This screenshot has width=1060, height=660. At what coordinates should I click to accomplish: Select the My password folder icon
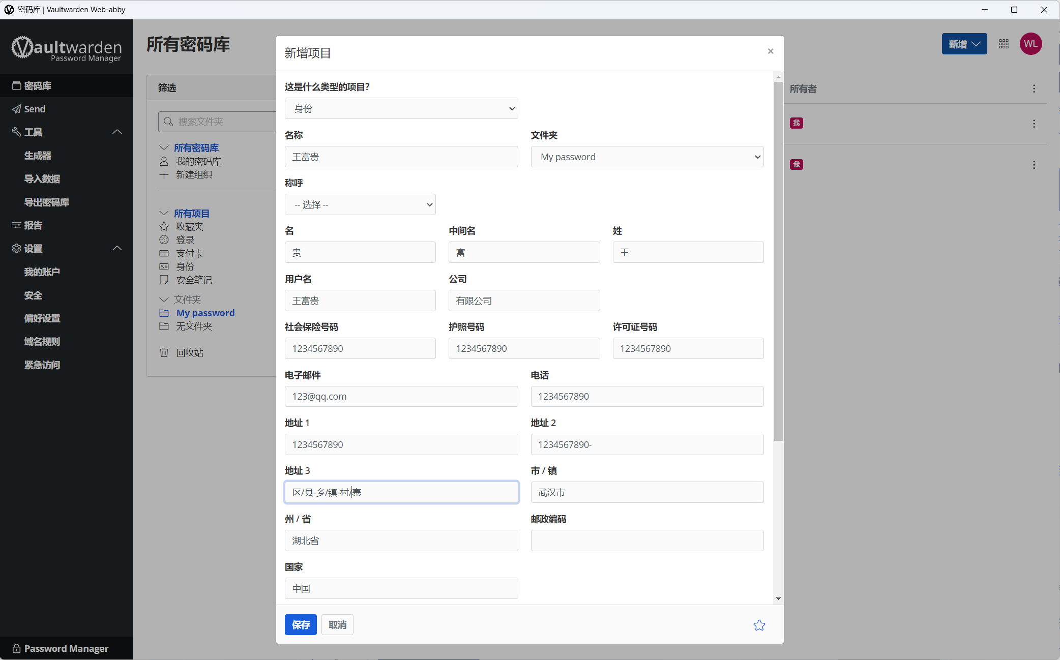tap(164, 313)
